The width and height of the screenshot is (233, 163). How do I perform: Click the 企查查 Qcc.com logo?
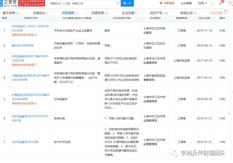(8, 3)
